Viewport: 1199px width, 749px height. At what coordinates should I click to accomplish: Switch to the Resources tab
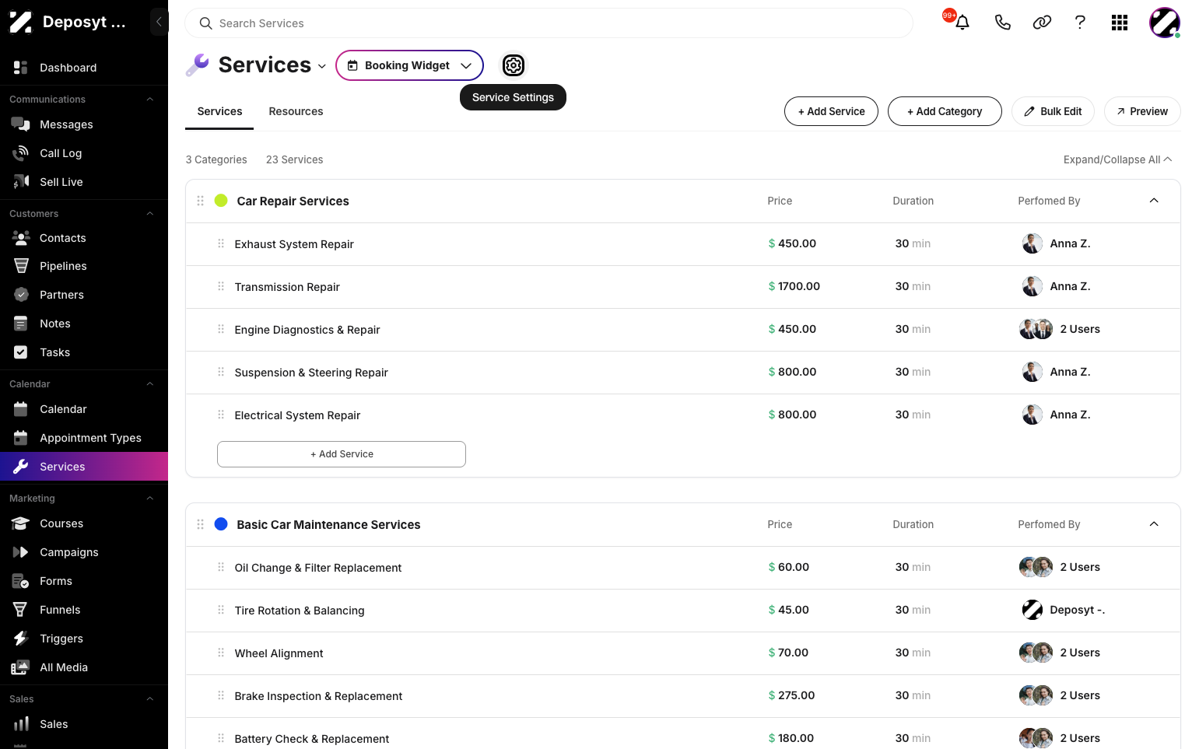[x=296, y=111]
